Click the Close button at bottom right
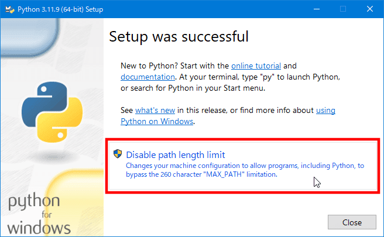Viewport: 384px width, 237px height. 352,222
